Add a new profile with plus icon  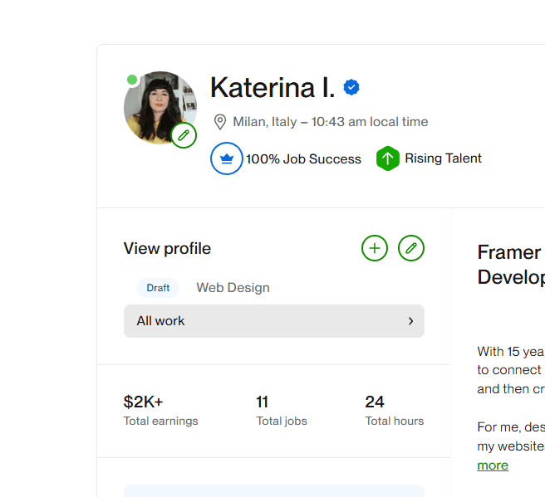(375, 248)
